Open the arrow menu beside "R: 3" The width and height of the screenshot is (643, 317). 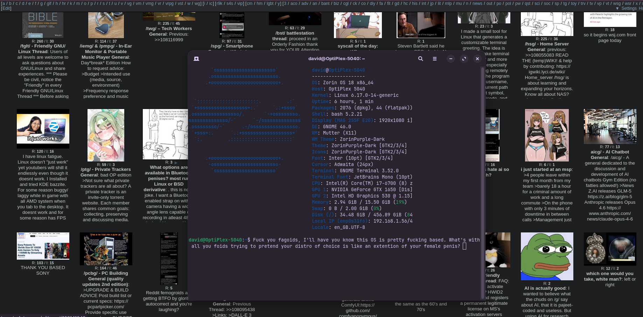pyautogui.click(x=176, y=163)
